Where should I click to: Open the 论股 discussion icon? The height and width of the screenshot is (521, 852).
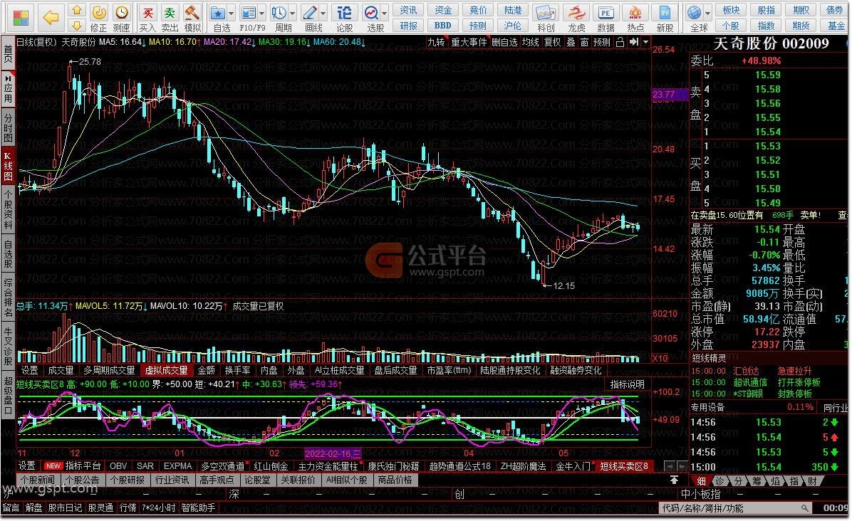344,13
